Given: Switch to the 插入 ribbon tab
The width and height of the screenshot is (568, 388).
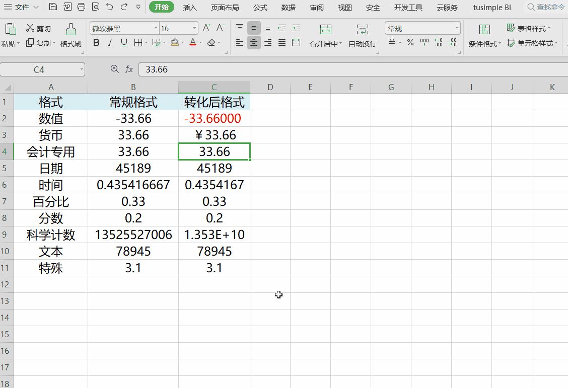Looking at the screenshot, I should [189, 7].
